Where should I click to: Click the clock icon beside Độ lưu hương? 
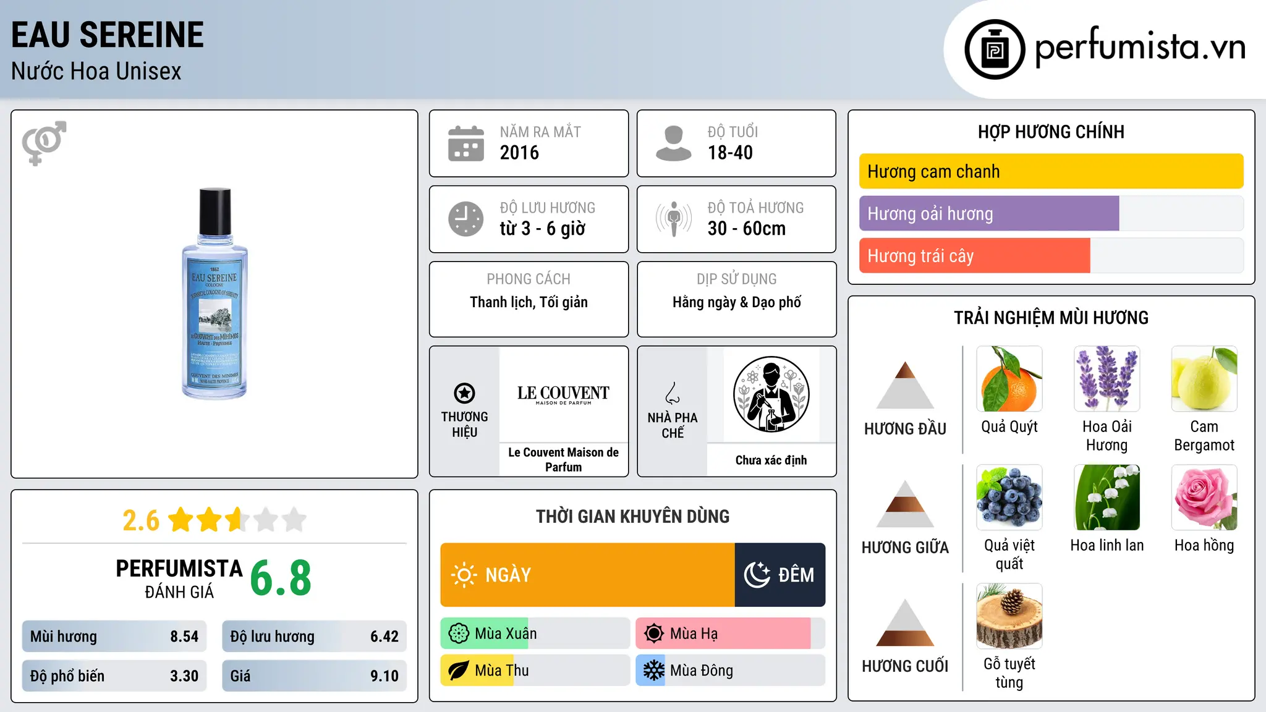pos(466,219)
